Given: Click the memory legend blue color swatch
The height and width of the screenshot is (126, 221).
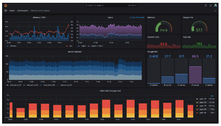Looking at the screenshot, I should point(8,46).
